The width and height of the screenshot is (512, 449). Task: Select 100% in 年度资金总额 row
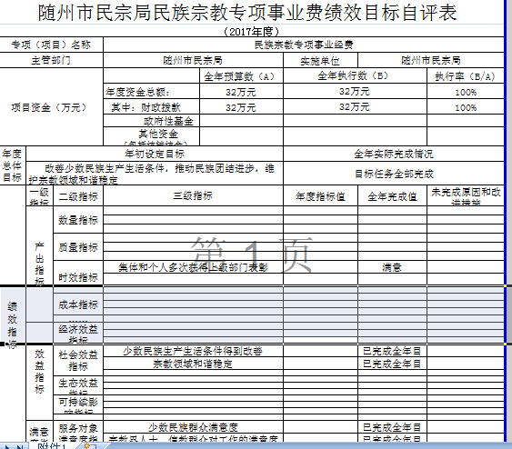466,92
